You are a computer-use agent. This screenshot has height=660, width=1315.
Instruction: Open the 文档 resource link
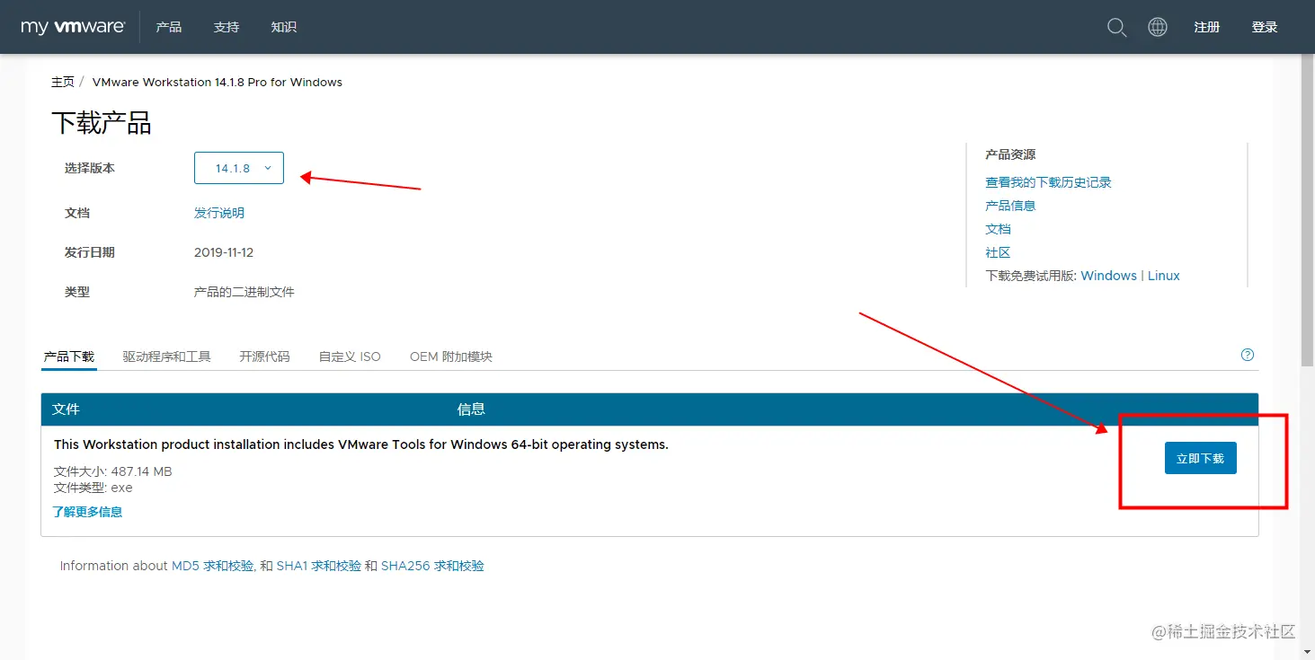pos(999,229)
